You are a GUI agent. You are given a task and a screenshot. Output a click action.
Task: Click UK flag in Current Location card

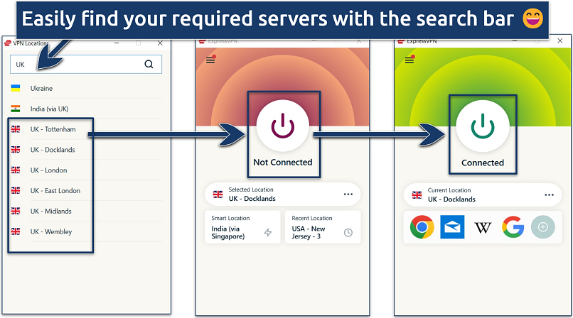click(x=417, y=195)
